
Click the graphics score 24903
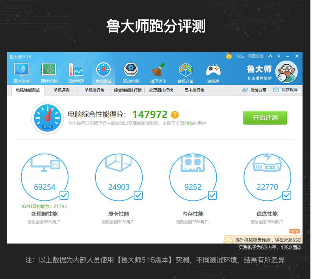click(119, 187)
